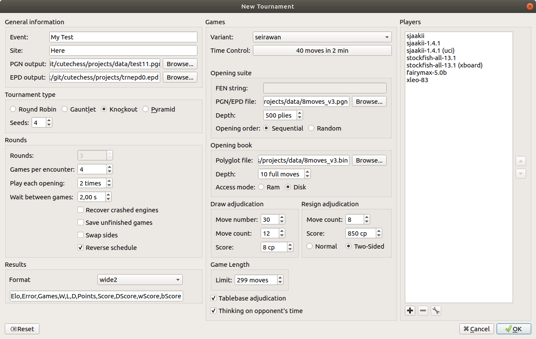The image size is (536, 339).
Task: Click the Seeds spin box
Action: [x=42, y=123]
